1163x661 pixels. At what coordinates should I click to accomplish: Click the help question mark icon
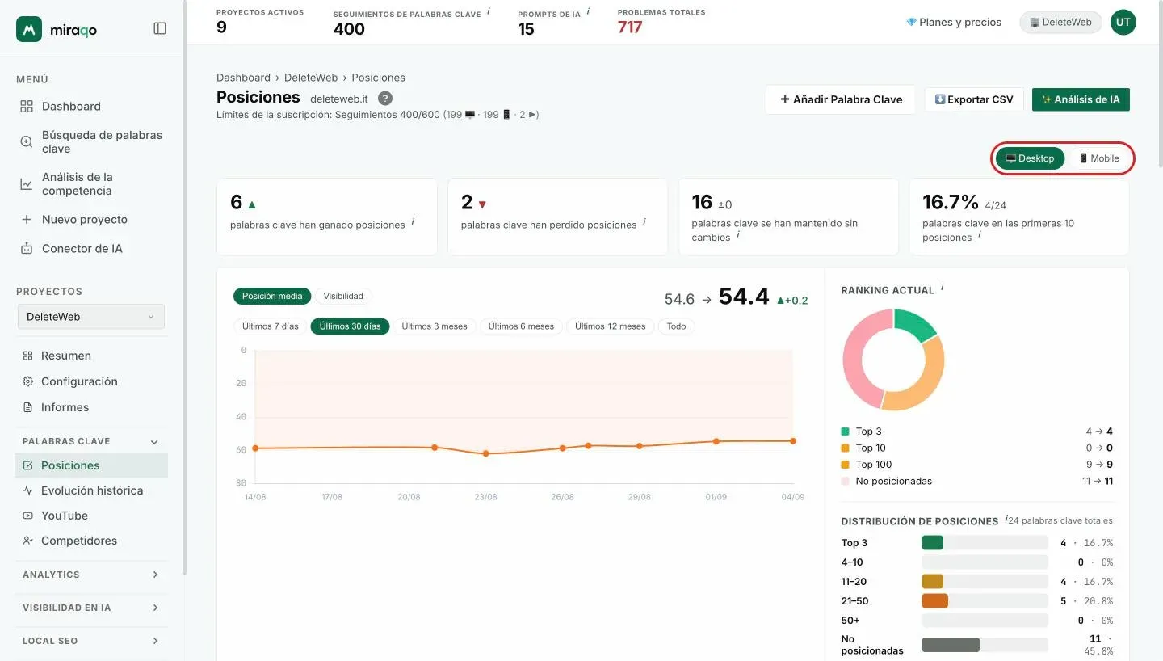point(385,99)
